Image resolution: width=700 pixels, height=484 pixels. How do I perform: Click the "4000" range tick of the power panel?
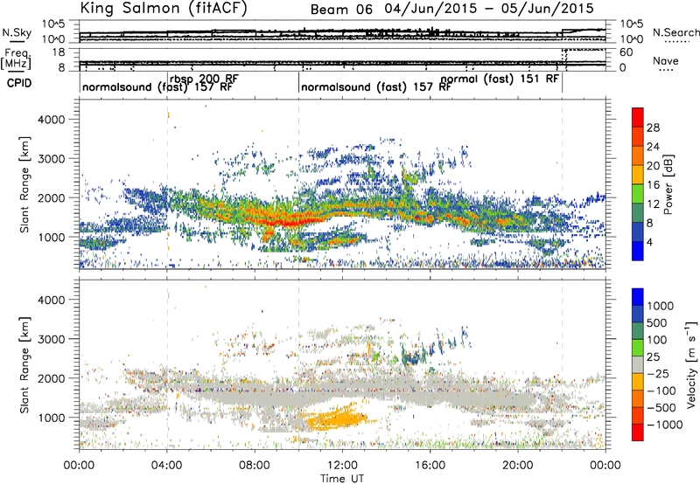[x=52, y=120]
